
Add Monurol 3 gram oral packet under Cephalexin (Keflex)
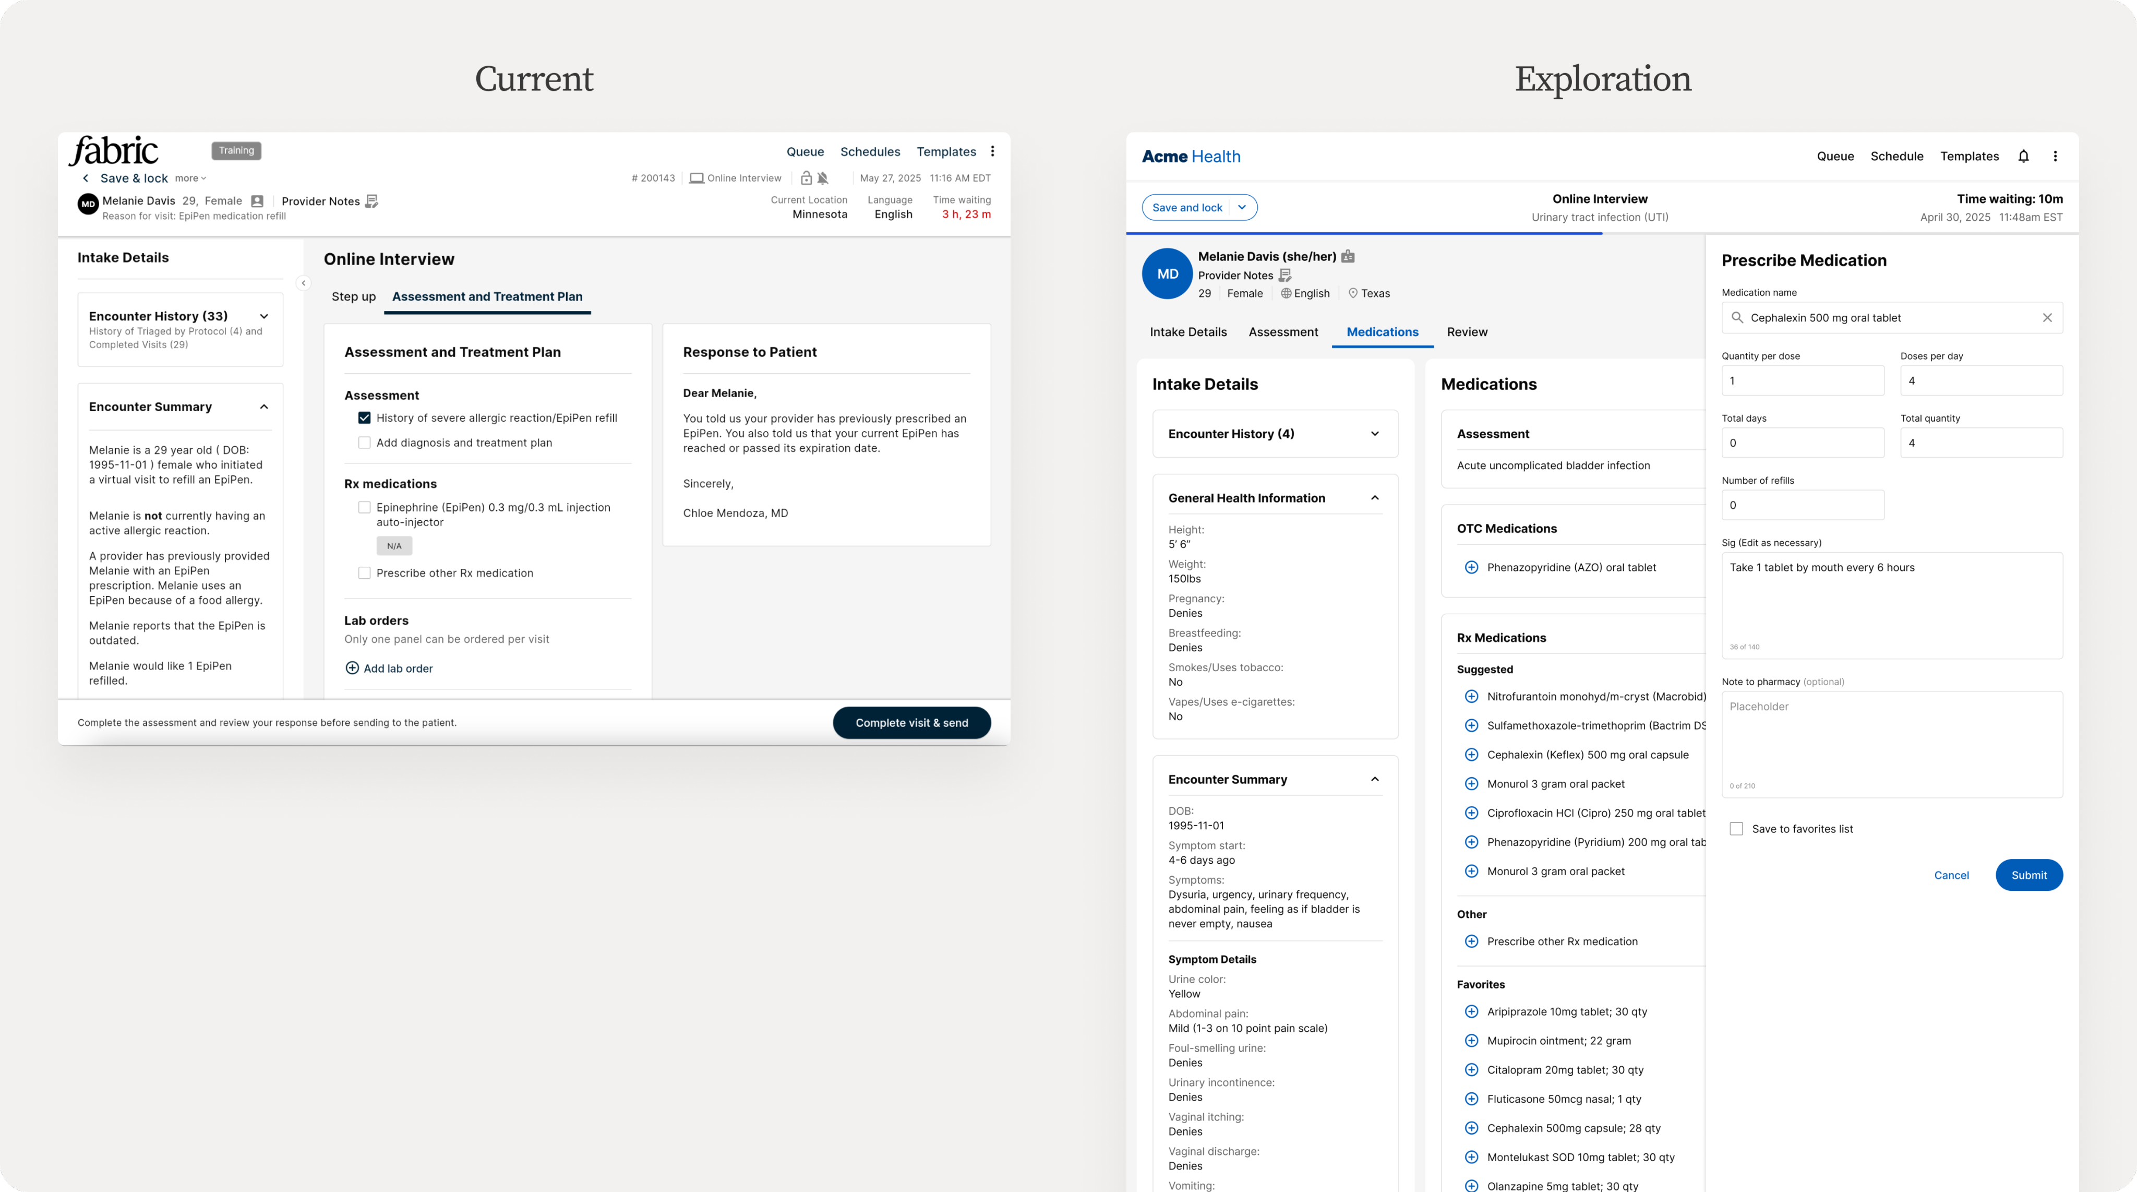point(1471,783)
